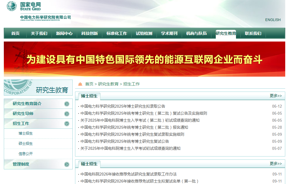The height and width of the screenshot is (184, 287).
Task: Select 硕士招生 in left sidebar
Action: coord(26,144)
